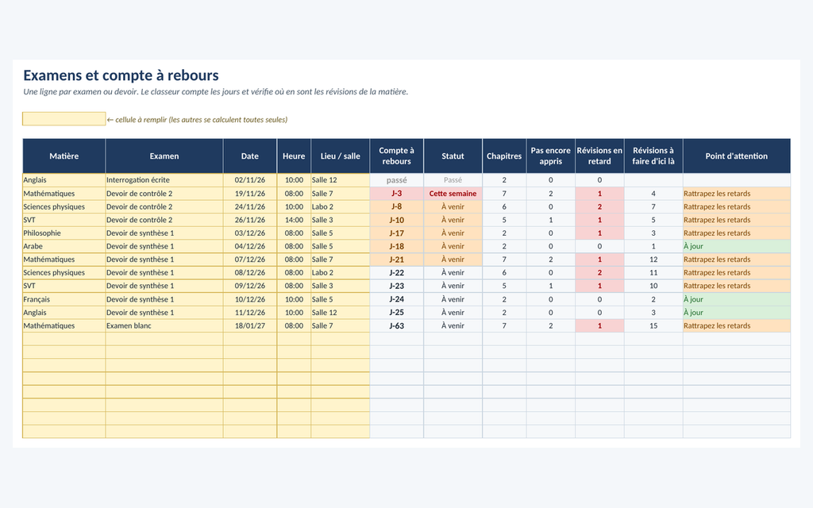This screenshot has height=508, width=813.
Task: Click the Examens et compte à rebours title
Action: tap(121, 75)
